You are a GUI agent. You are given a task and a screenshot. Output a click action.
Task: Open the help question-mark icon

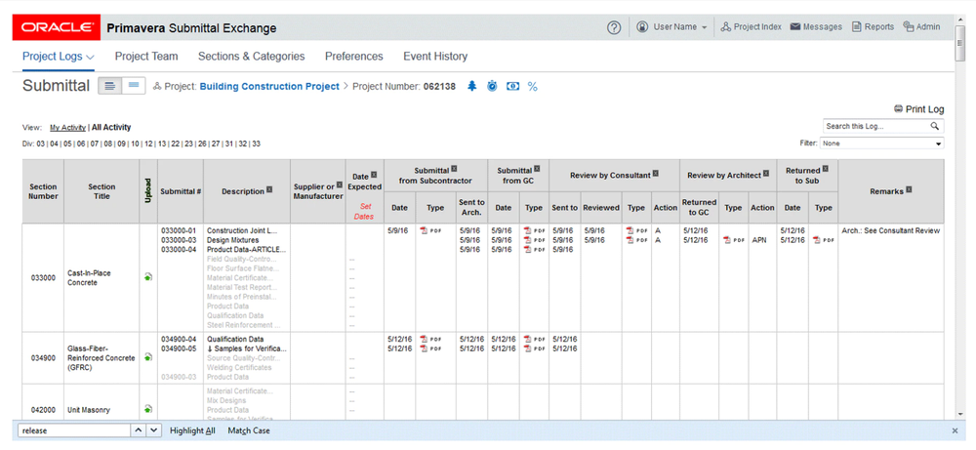tap(614, 27)
